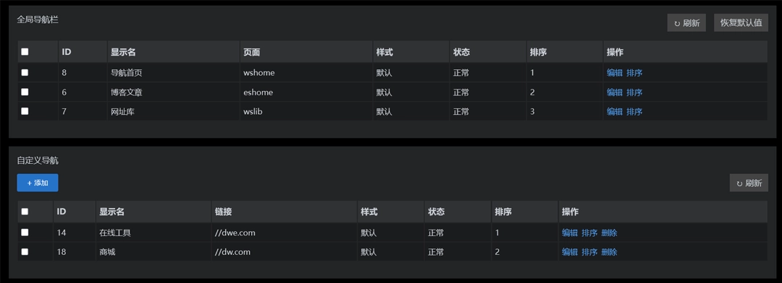Open 编辑 for the 导航首页 entry

pos(615,73)
